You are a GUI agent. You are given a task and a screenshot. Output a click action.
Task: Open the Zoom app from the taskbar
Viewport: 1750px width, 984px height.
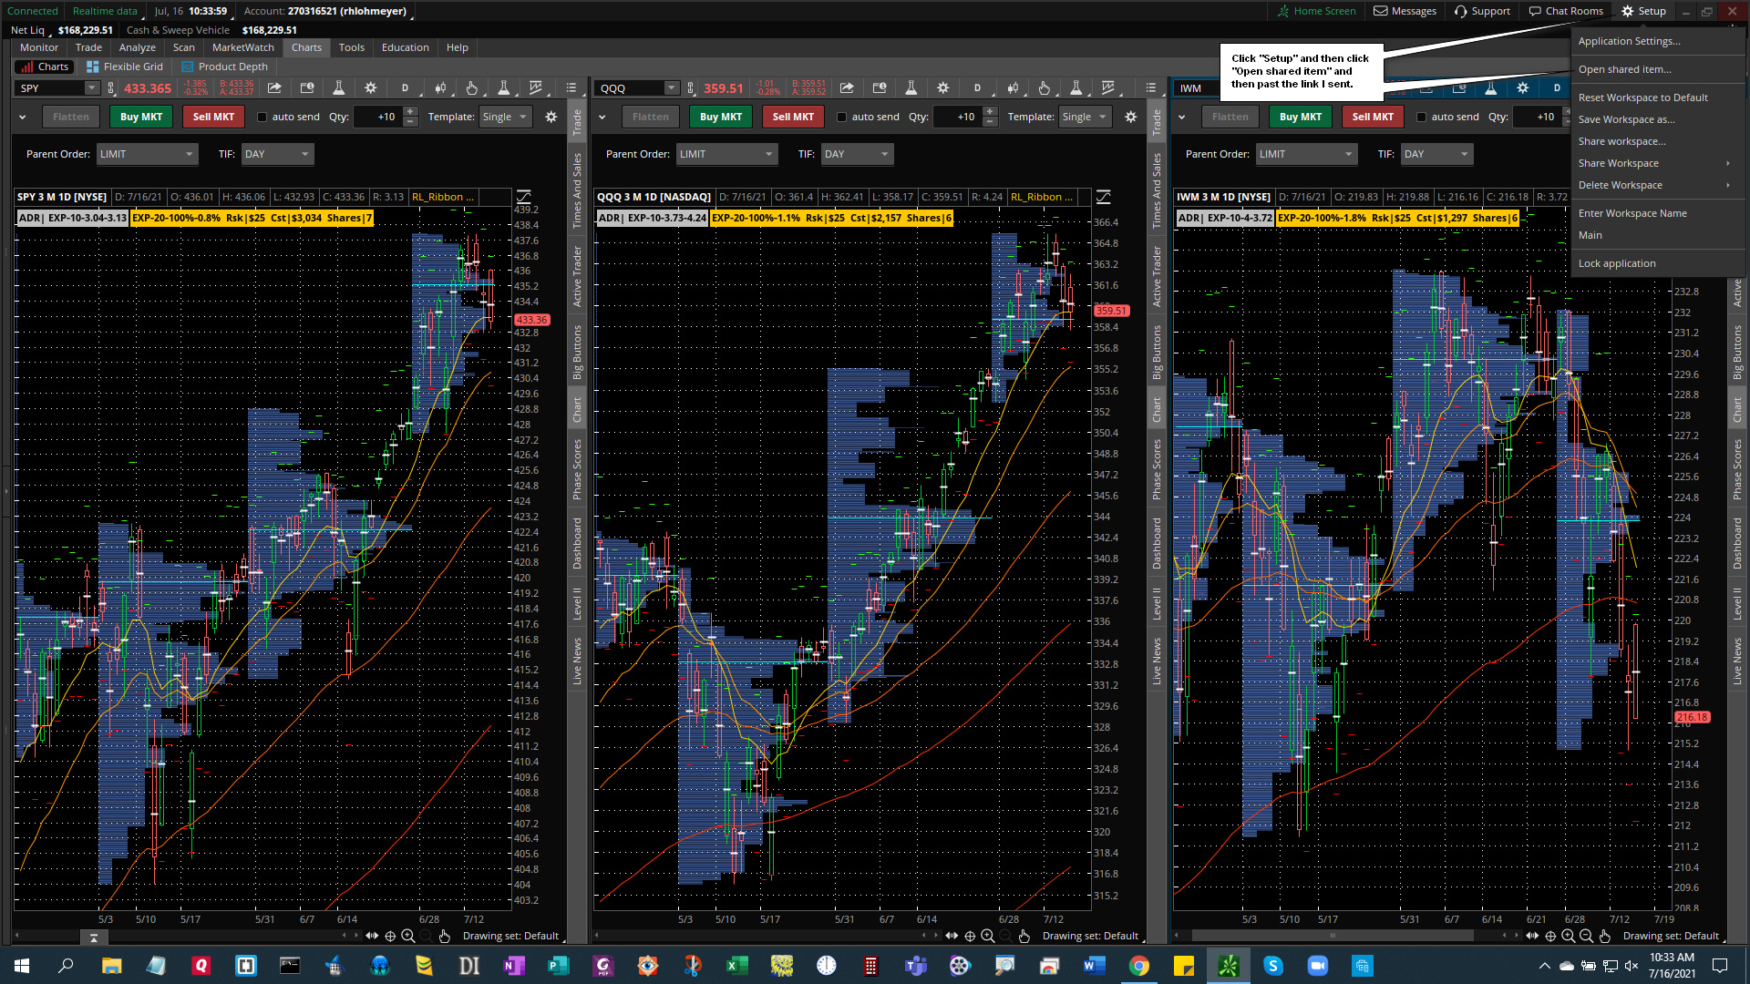(x=1317, y=966)
